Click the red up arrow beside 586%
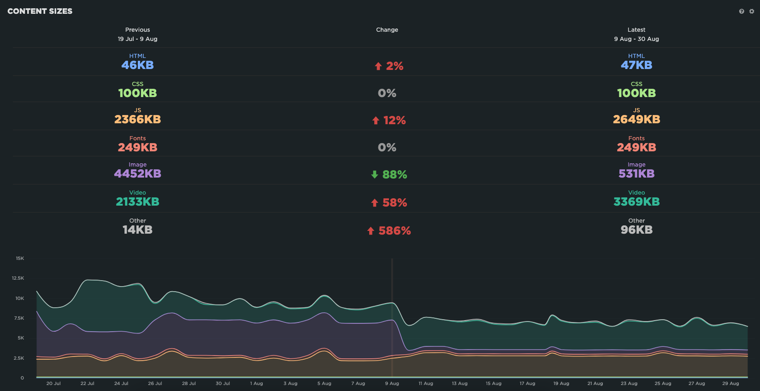The width and height of the screenshot is (760, 391). (371, 231)
